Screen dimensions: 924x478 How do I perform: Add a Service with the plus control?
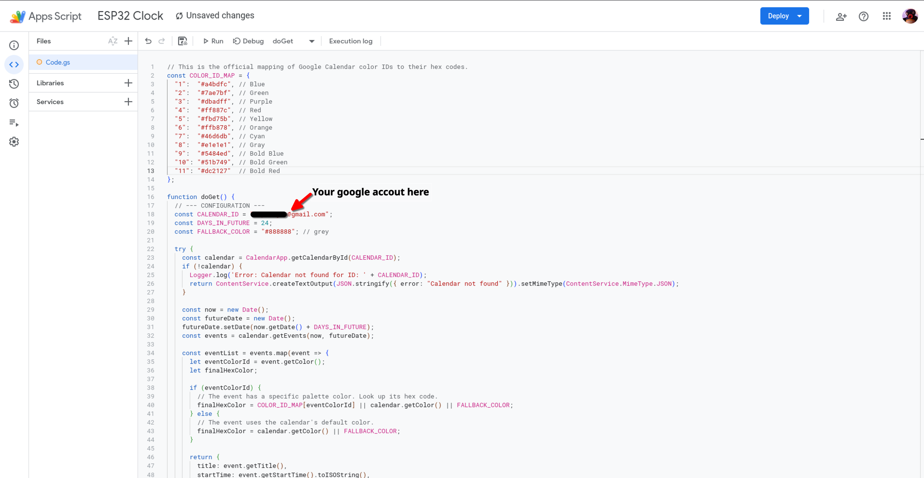(129, 101)
